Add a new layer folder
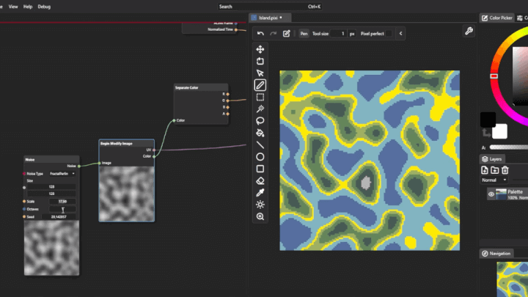 (495, 170)
